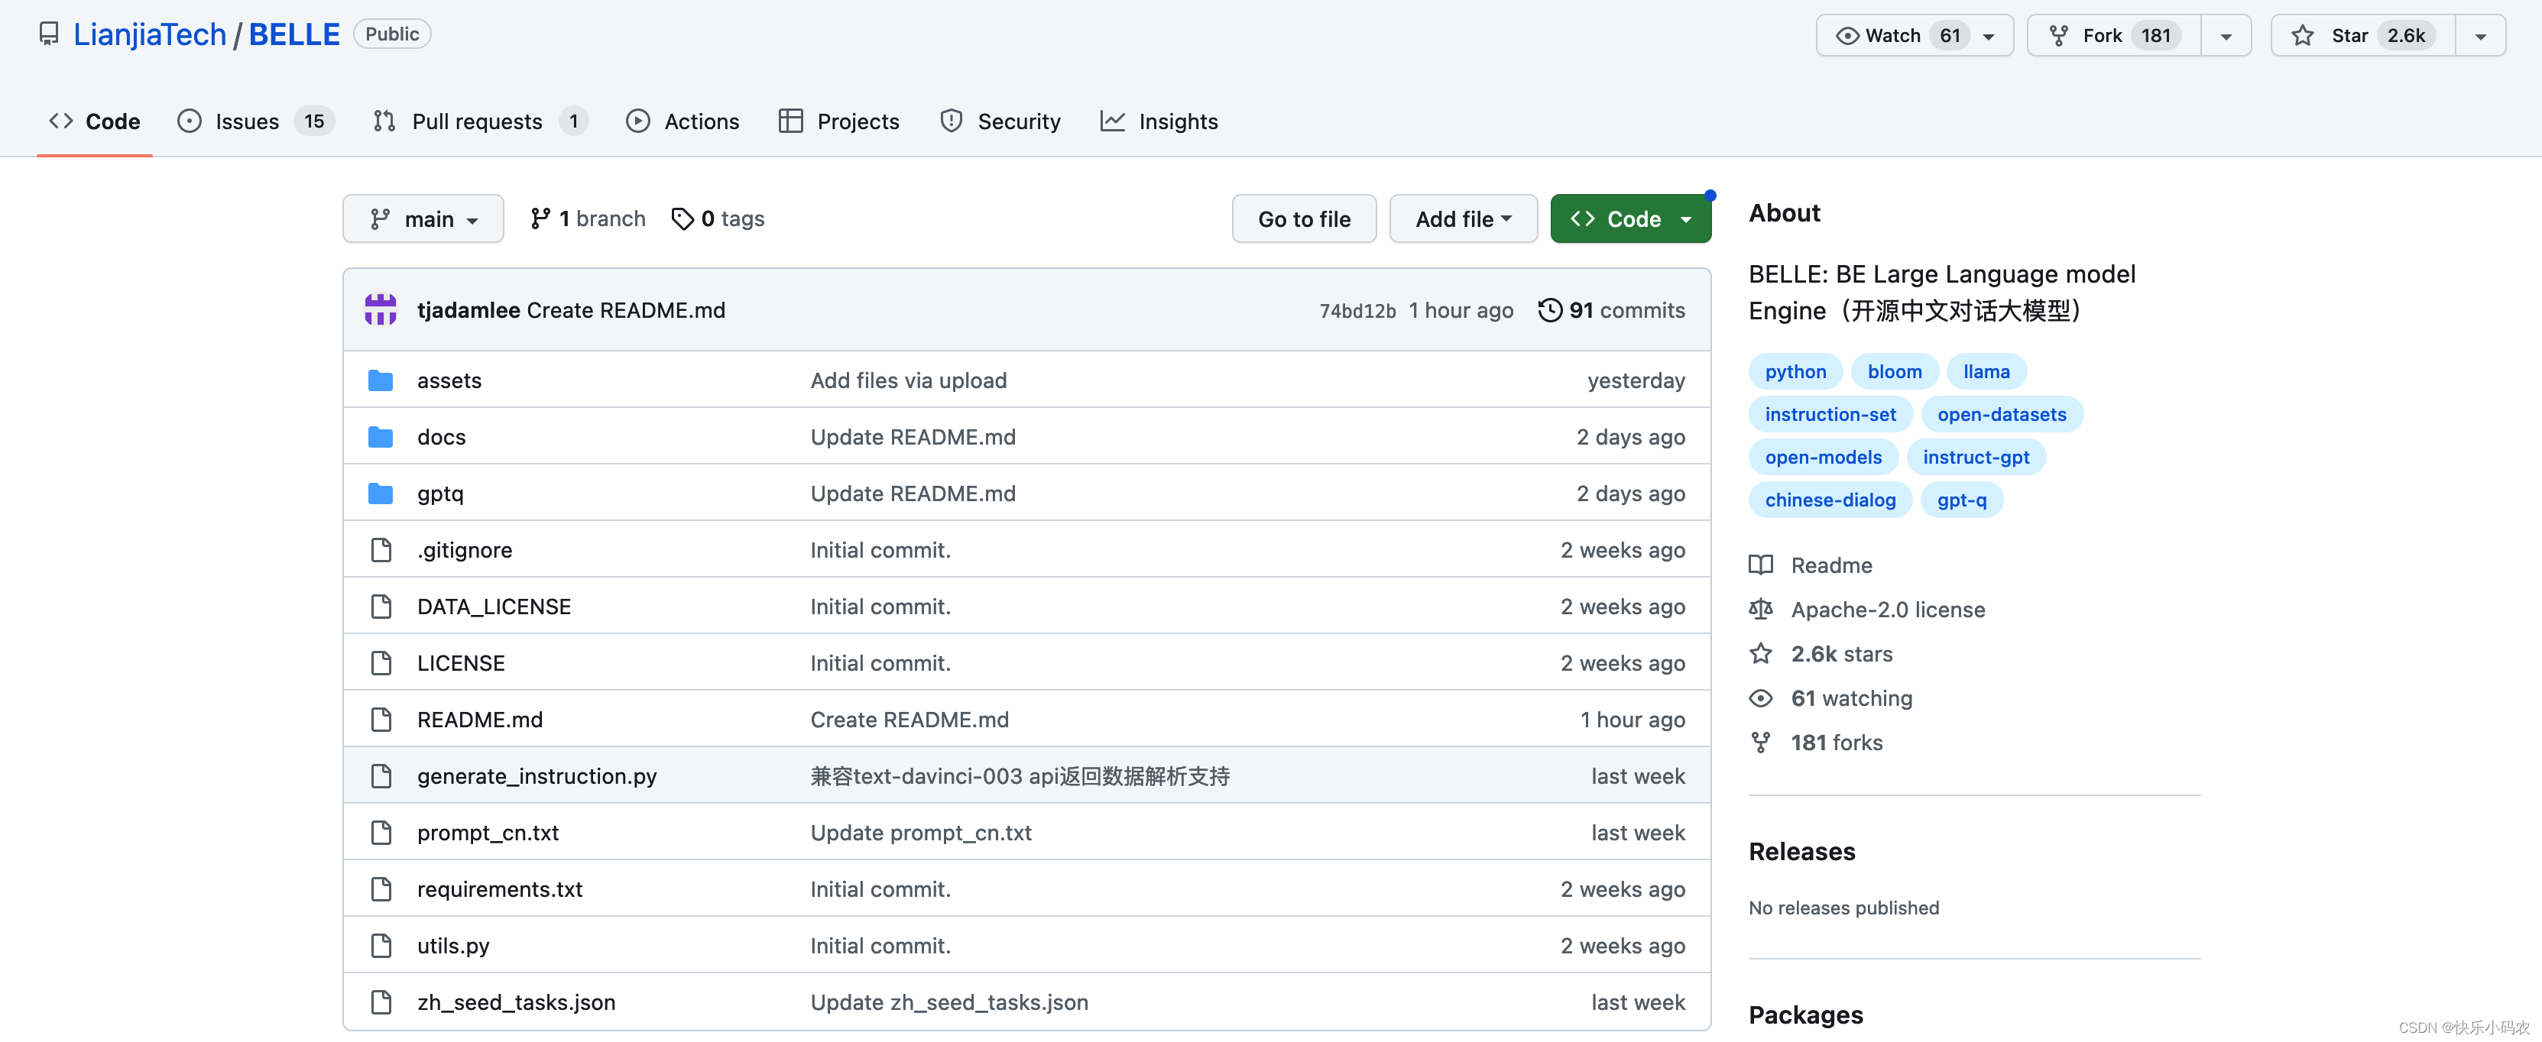The height and width of the screenshot is (1042, 2542).
Task: Click the eye icon beside 61 watching
Action: point(1760,698)
